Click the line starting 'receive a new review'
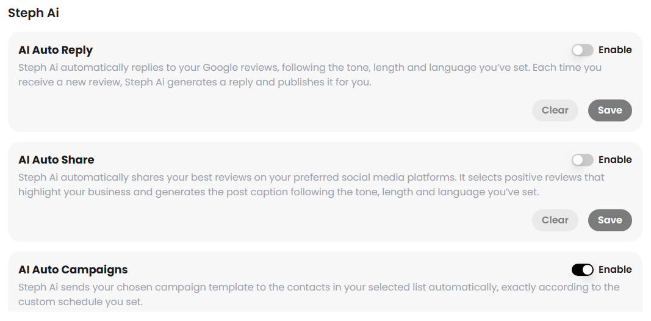 (195, 82)
